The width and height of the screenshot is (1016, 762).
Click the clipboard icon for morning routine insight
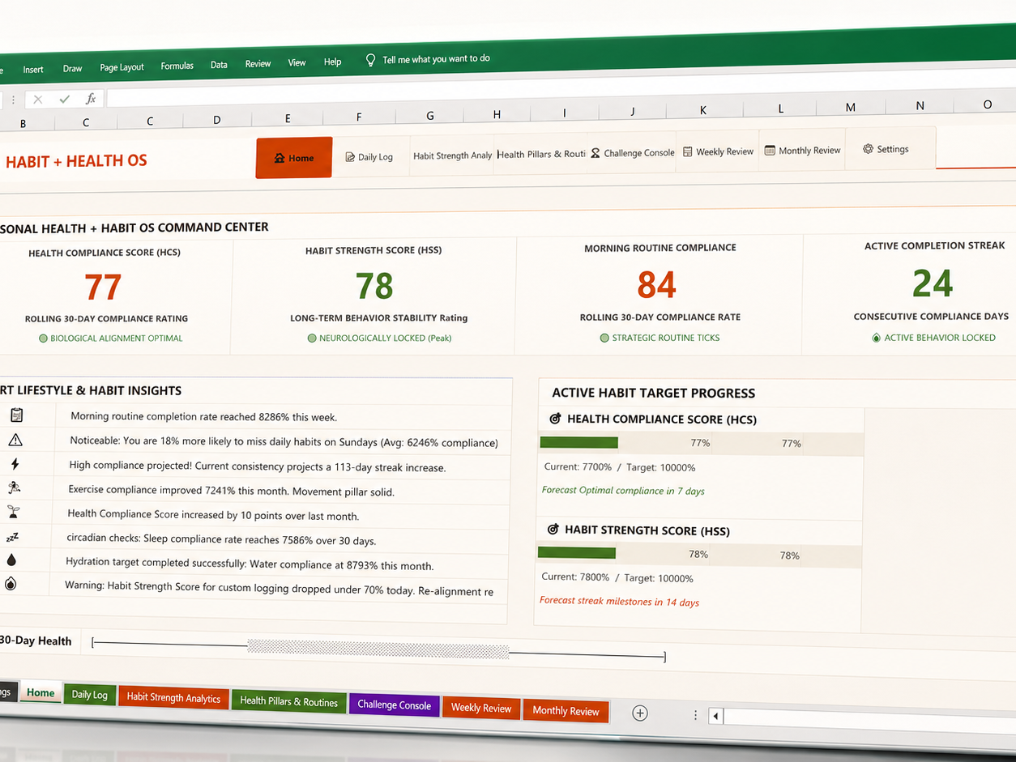click(15, 415)
